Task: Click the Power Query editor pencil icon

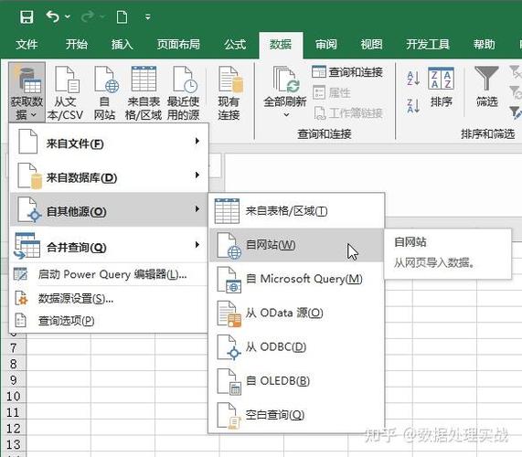Action: (x=20, y=274)
